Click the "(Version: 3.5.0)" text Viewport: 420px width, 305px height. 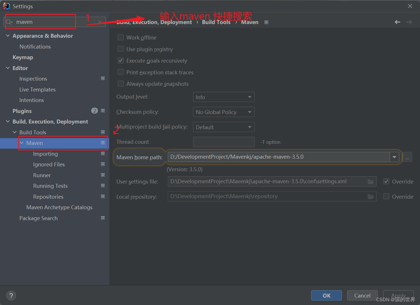[185, 169]
